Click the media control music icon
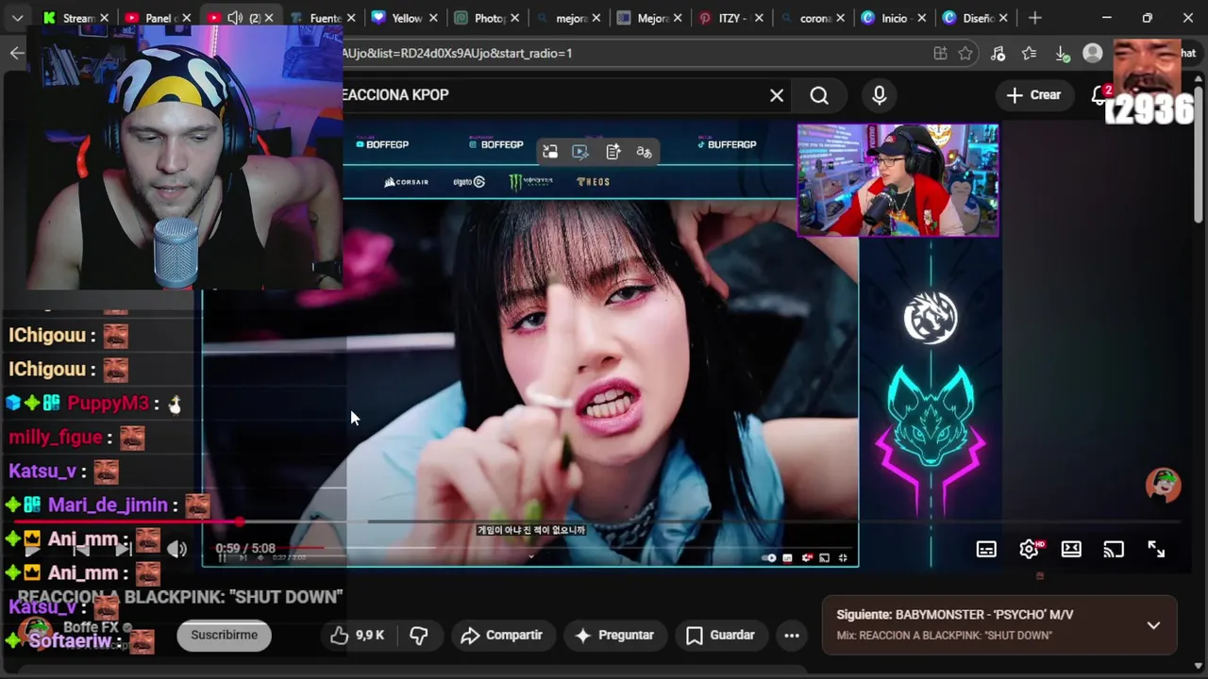 (x=998, y=54)
